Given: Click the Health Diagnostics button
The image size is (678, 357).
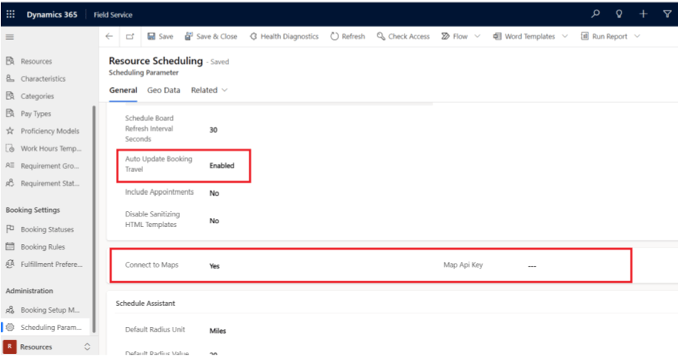Looking at the screenshot, I should [x=286, y=36].
